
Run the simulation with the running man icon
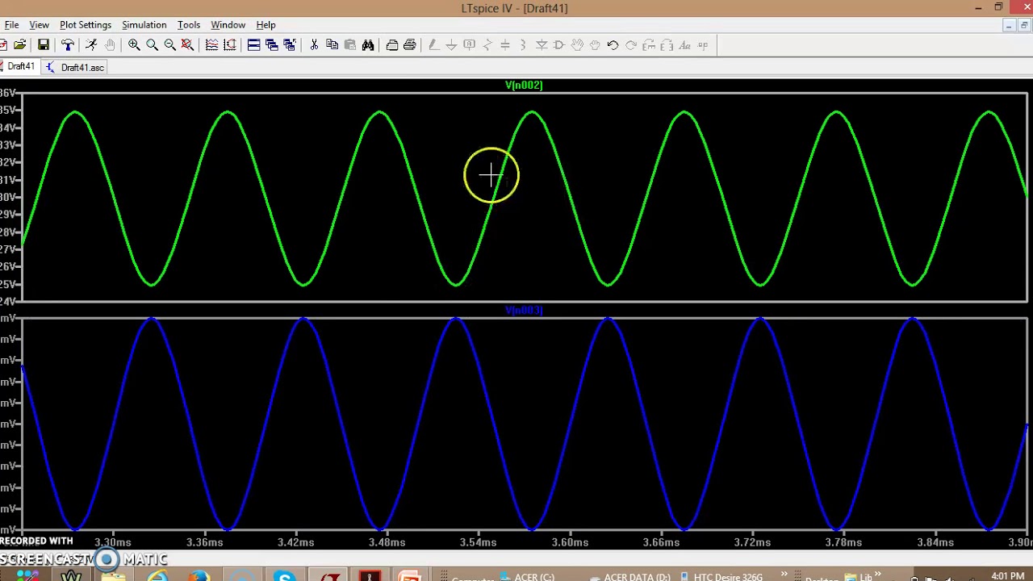(91, 45)
